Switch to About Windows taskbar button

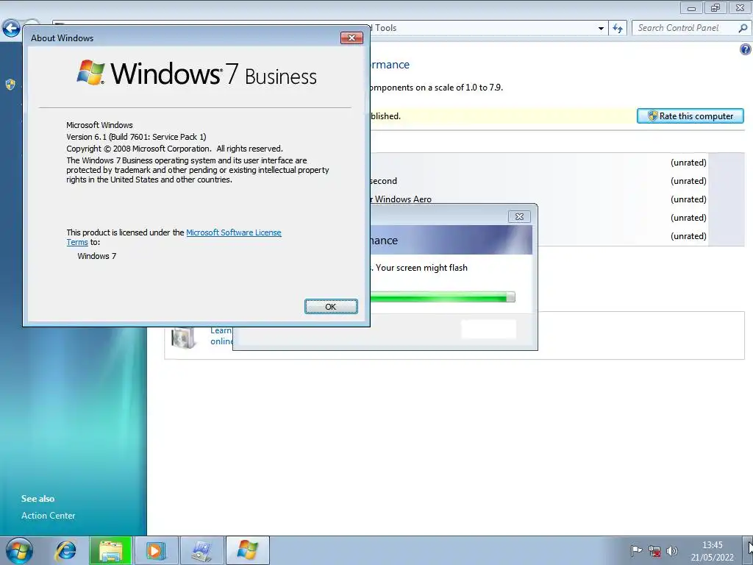click(x=247, y=550)
